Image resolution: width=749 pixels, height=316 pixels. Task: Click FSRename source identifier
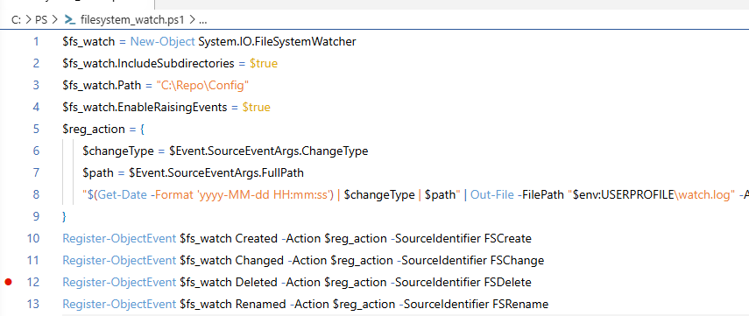(520, 304)
